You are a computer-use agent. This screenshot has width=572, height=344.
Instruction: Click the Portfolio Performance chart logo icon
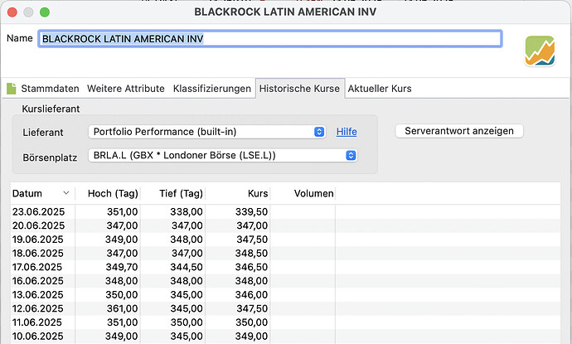click(x=540, y=51)
